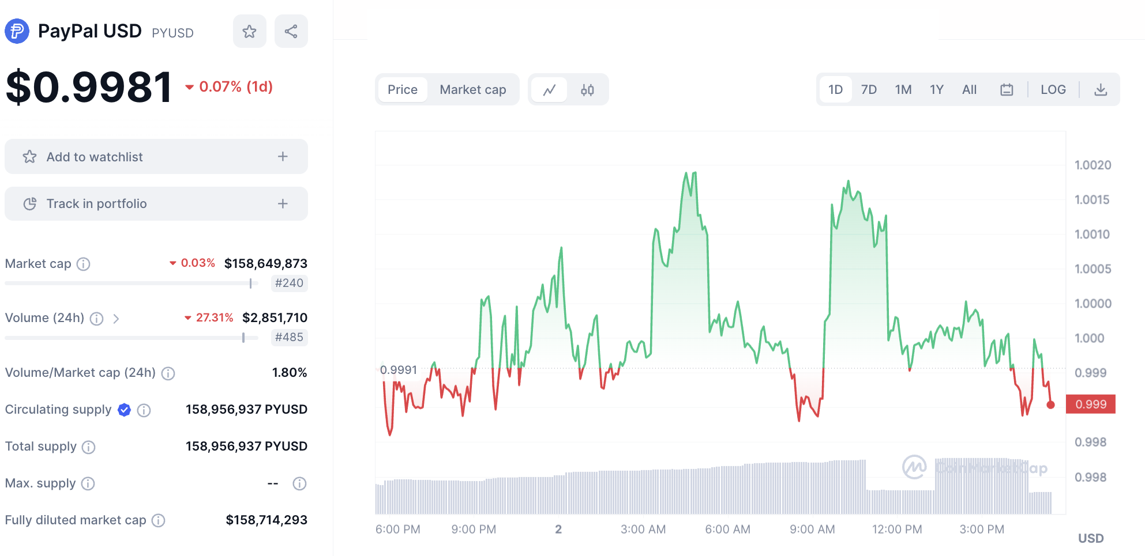
Task: Click the 1.0020 y-axis label
Action: click(1093, 165)
